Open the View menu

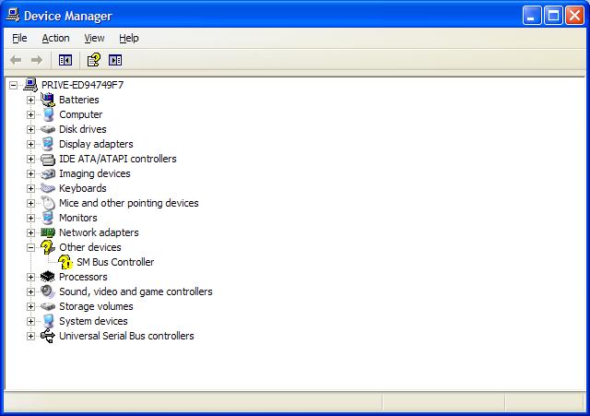(94, 38)
